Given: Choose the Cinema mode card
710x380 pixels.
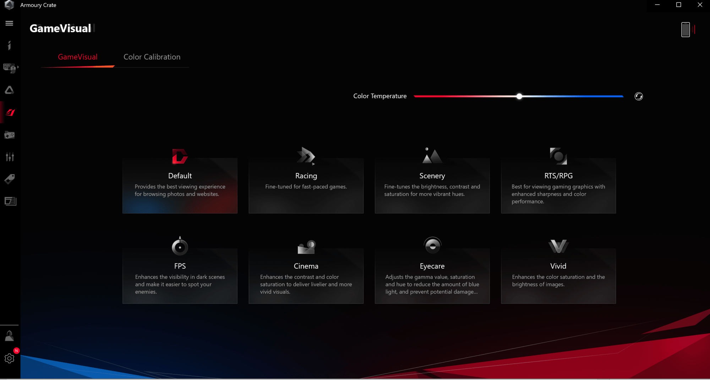Looking at the screenshot, I should coord(306,275).
